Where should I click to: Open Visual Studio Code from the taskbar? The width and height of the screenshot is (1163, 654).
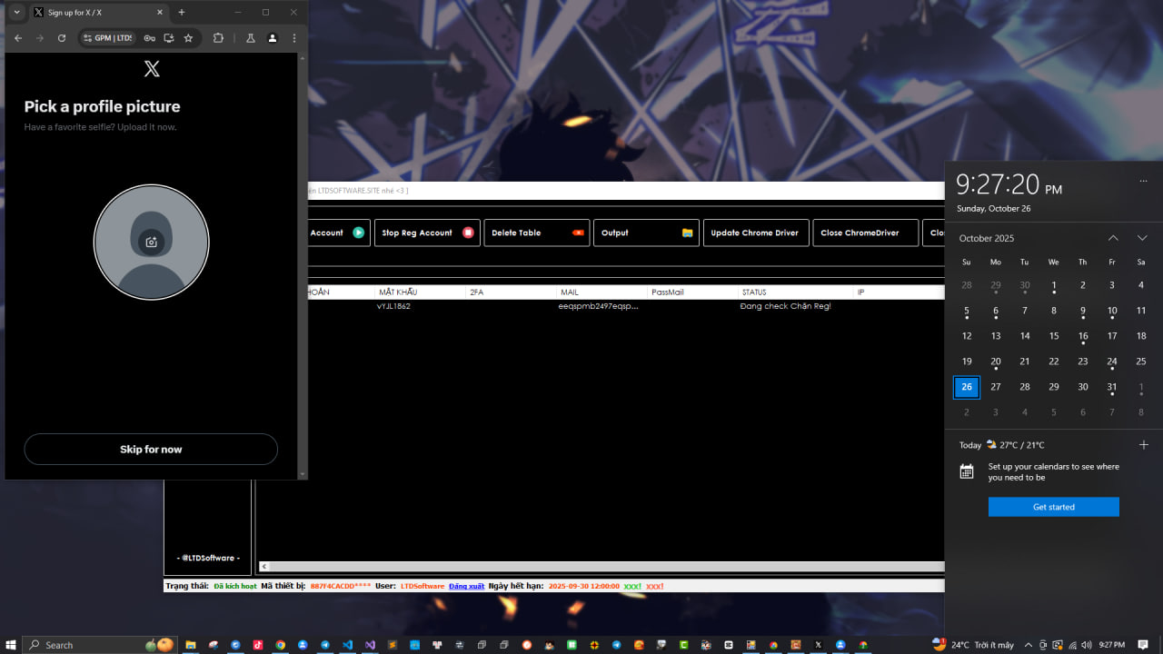coord(347,645)
